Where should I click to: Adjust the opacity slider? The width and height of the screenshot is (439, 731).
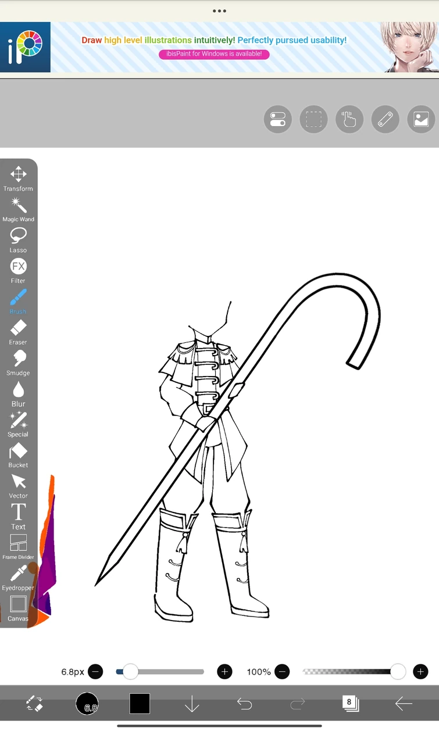(x=354, y=672)
